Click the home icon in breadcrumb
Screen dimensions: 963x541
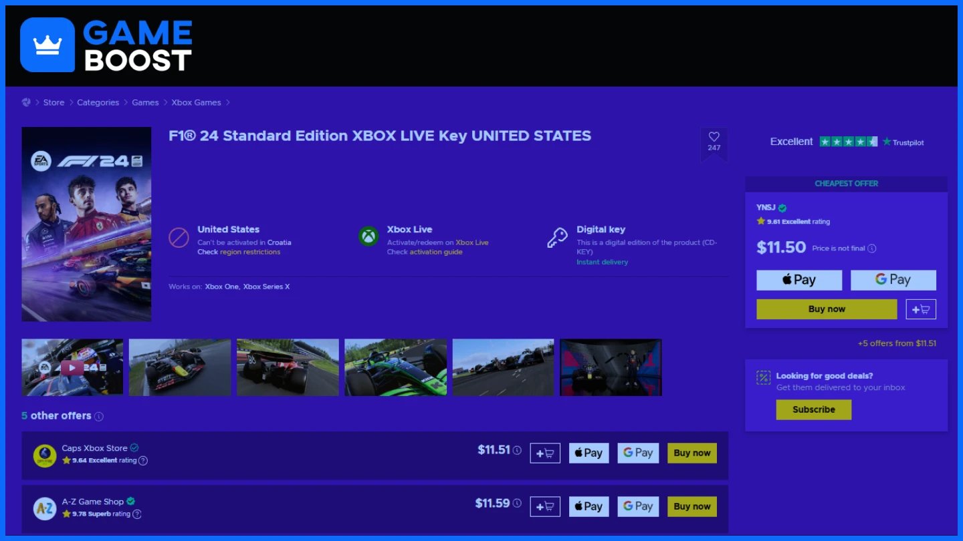click(x=26, y=102)
